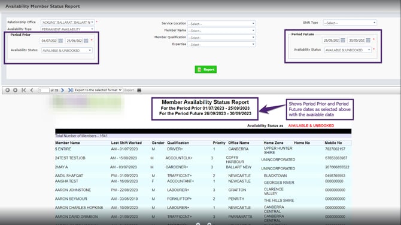This screenshot has width=401, height=225.
Task: Click the BLACKTOWN home zone cell
Action: coord(275,176)
